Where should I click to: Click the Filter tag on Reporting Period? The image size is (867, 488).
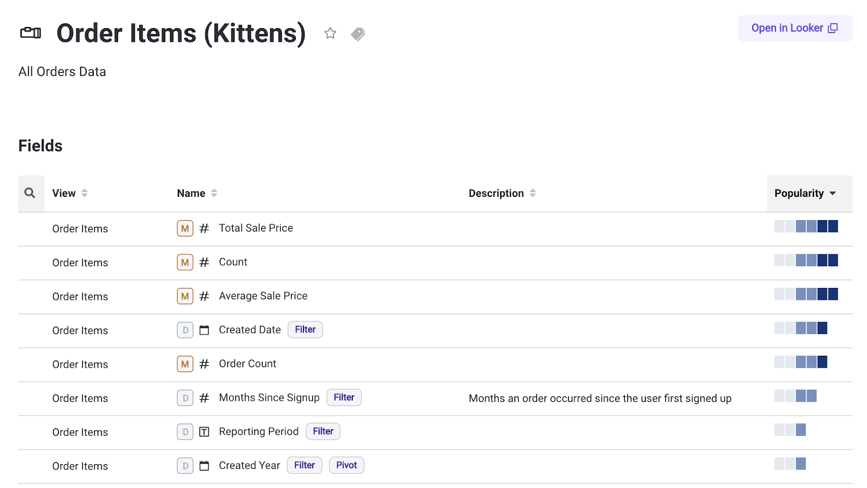coord(323,432)
